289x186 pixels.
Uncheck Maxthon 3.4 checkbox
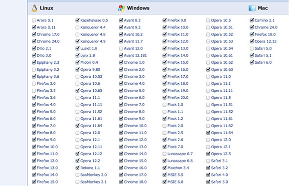pos(164,168)
